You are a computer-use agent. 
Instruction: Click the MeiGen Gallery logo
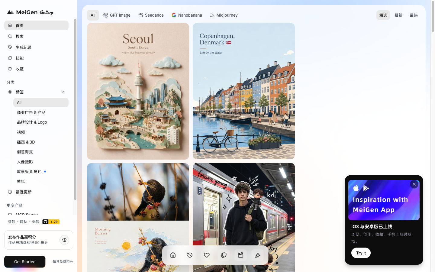point(30,12)
